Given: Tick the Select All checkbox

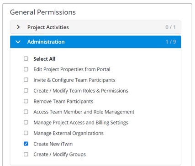Looking at the screenshot, I should [26, 59].
